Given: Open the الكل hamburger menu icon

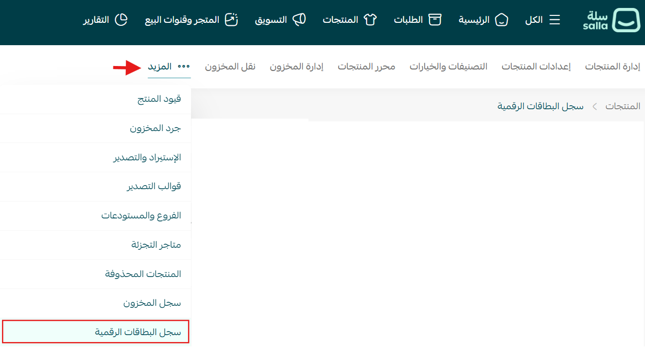Looking at the screenshot, I should (x=556, y=19).
